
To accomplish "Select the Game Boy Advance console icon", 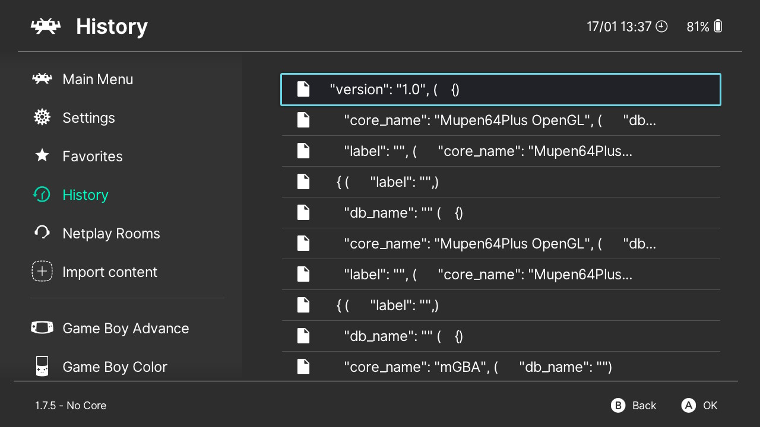I will [42, 327].
